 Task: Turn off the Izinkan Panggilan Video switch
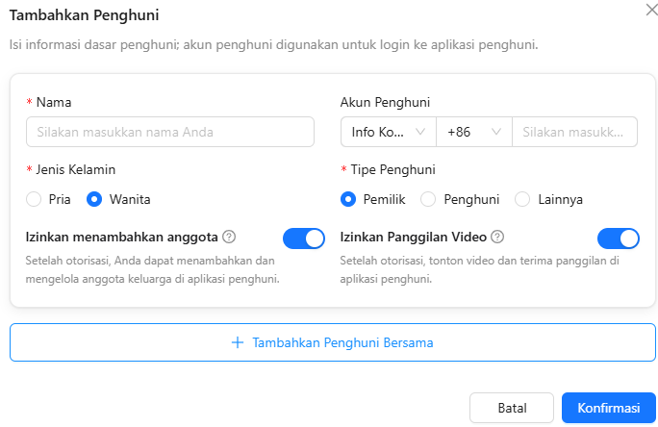619,239
